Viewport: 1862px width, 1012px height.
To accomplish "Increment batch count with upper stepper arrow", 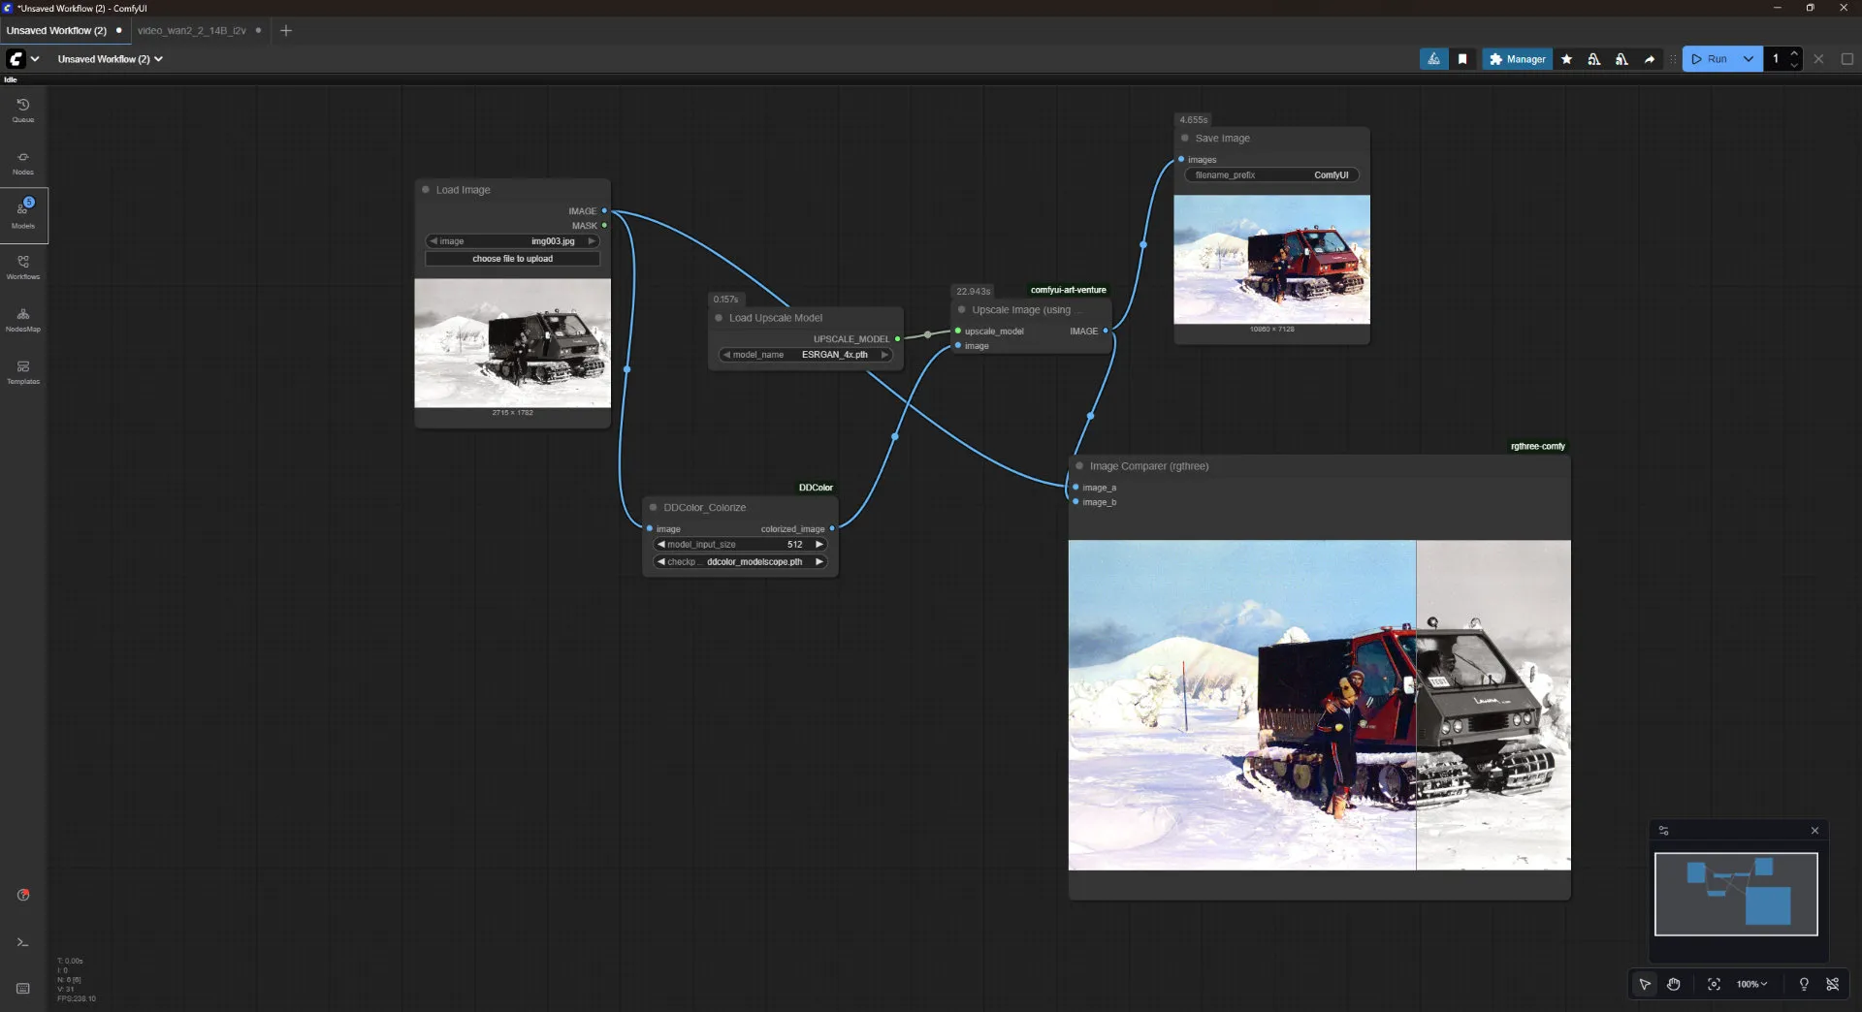I will (x=1796, y=53).
